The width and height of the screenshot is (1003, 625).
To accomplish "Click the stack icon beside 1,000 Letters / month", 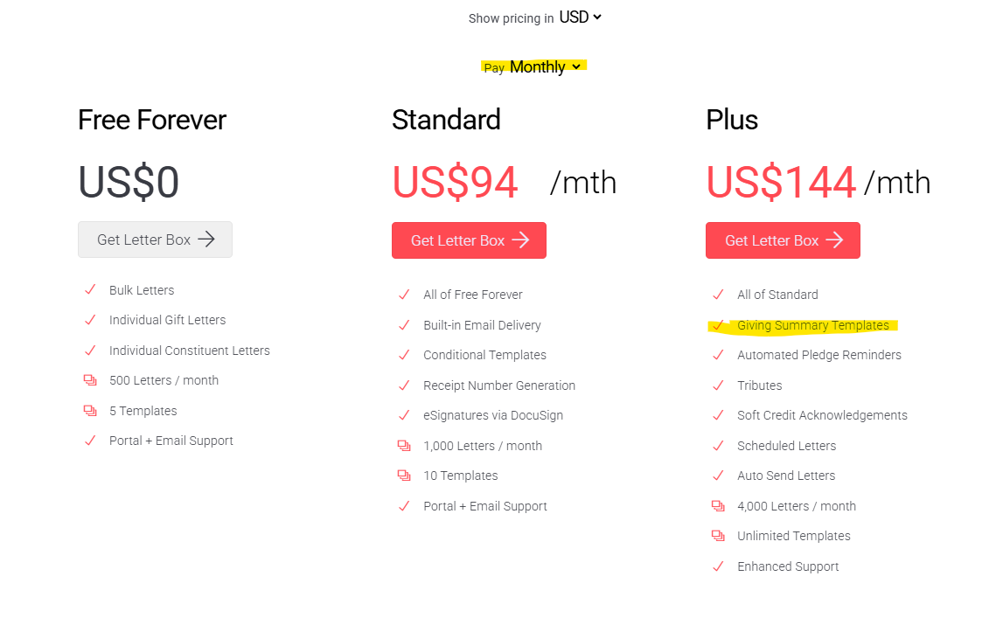I will 404,445.
